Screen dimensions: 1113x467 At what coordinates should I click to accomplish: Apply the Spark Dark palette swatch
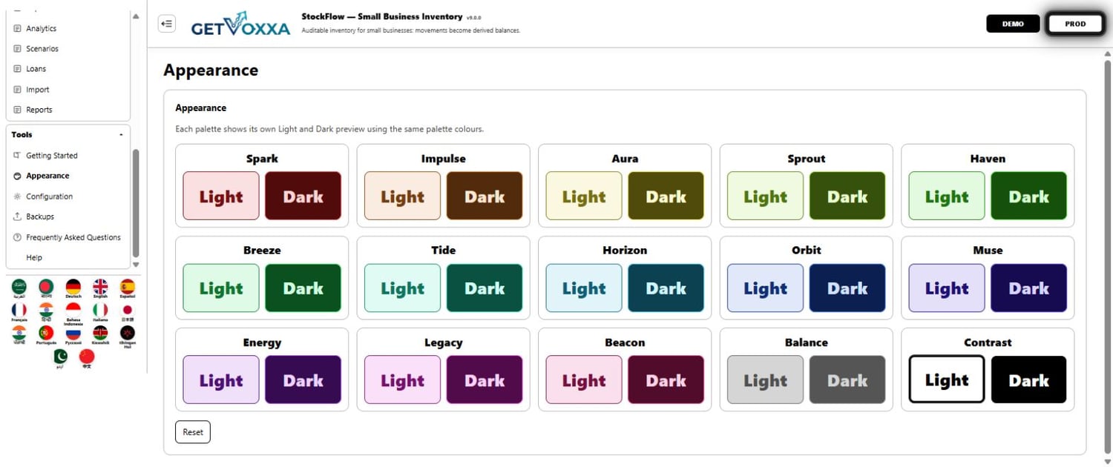pyautogui.click(x=303, y=196)
